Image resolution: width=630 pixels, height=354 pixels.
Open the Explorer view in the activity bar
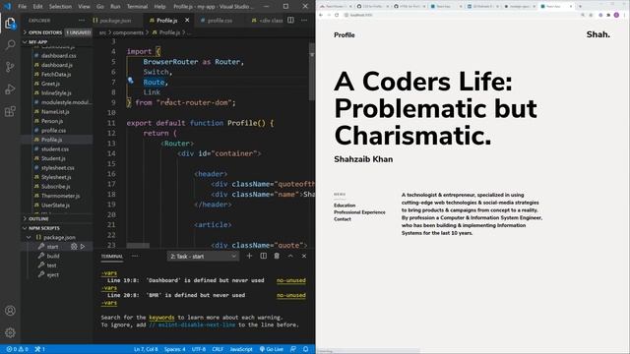(x=10, y=24)
